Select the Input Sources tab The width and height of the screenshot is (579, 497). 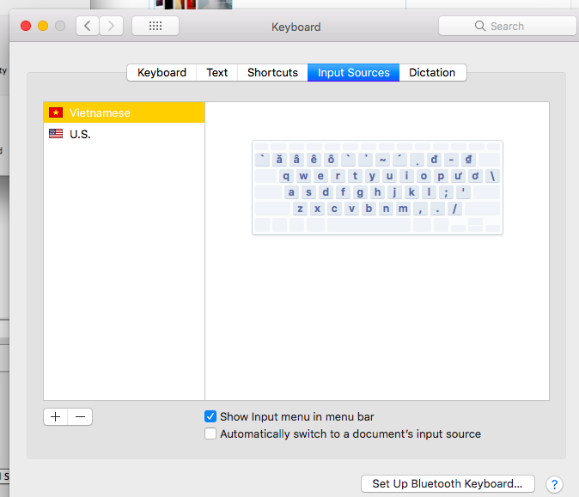coord(353,72)
